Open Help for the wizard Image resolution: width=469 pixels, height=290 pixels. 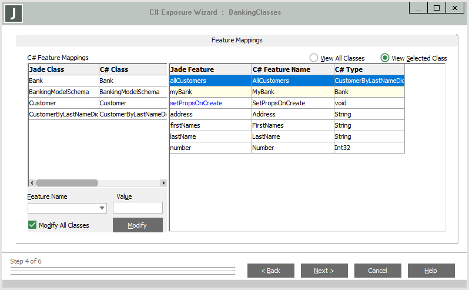(431, 271)
